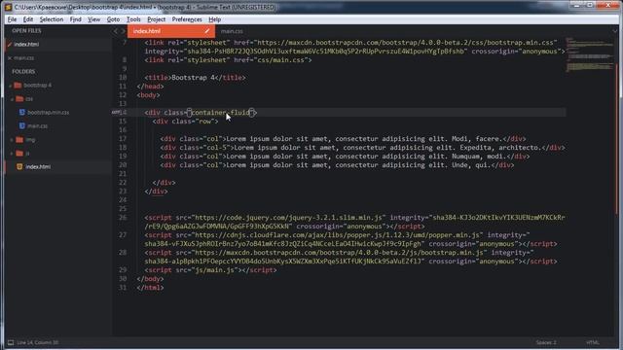Click the img folder icon

point(19,139)
